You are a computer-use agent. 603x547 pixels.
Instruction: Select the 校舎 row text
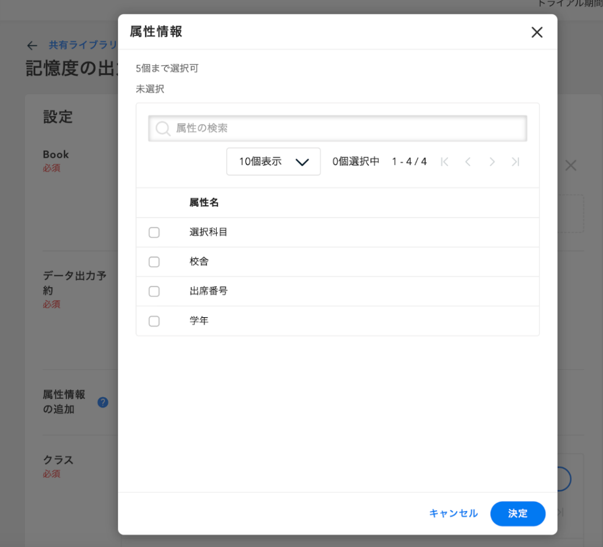(199, 262)
